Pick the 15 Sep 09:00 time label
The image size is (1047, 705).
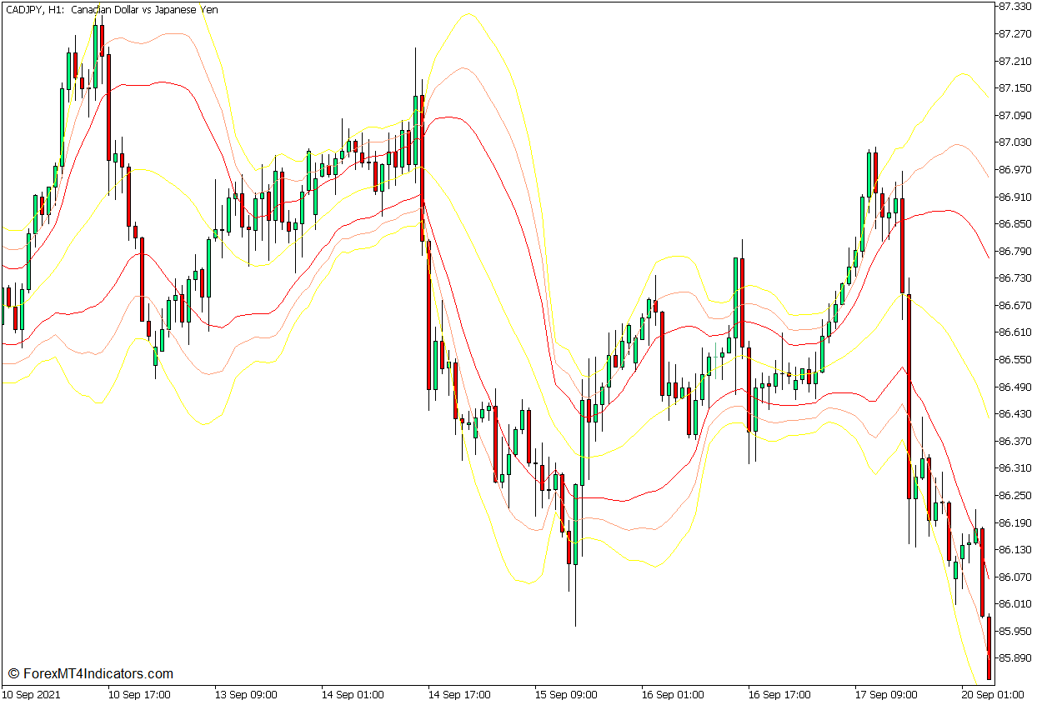[566, 694]
